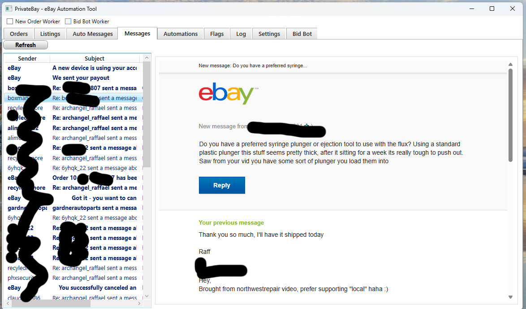
Task: Open the Auto Messages tab
Action: click(x=93, y=34)
